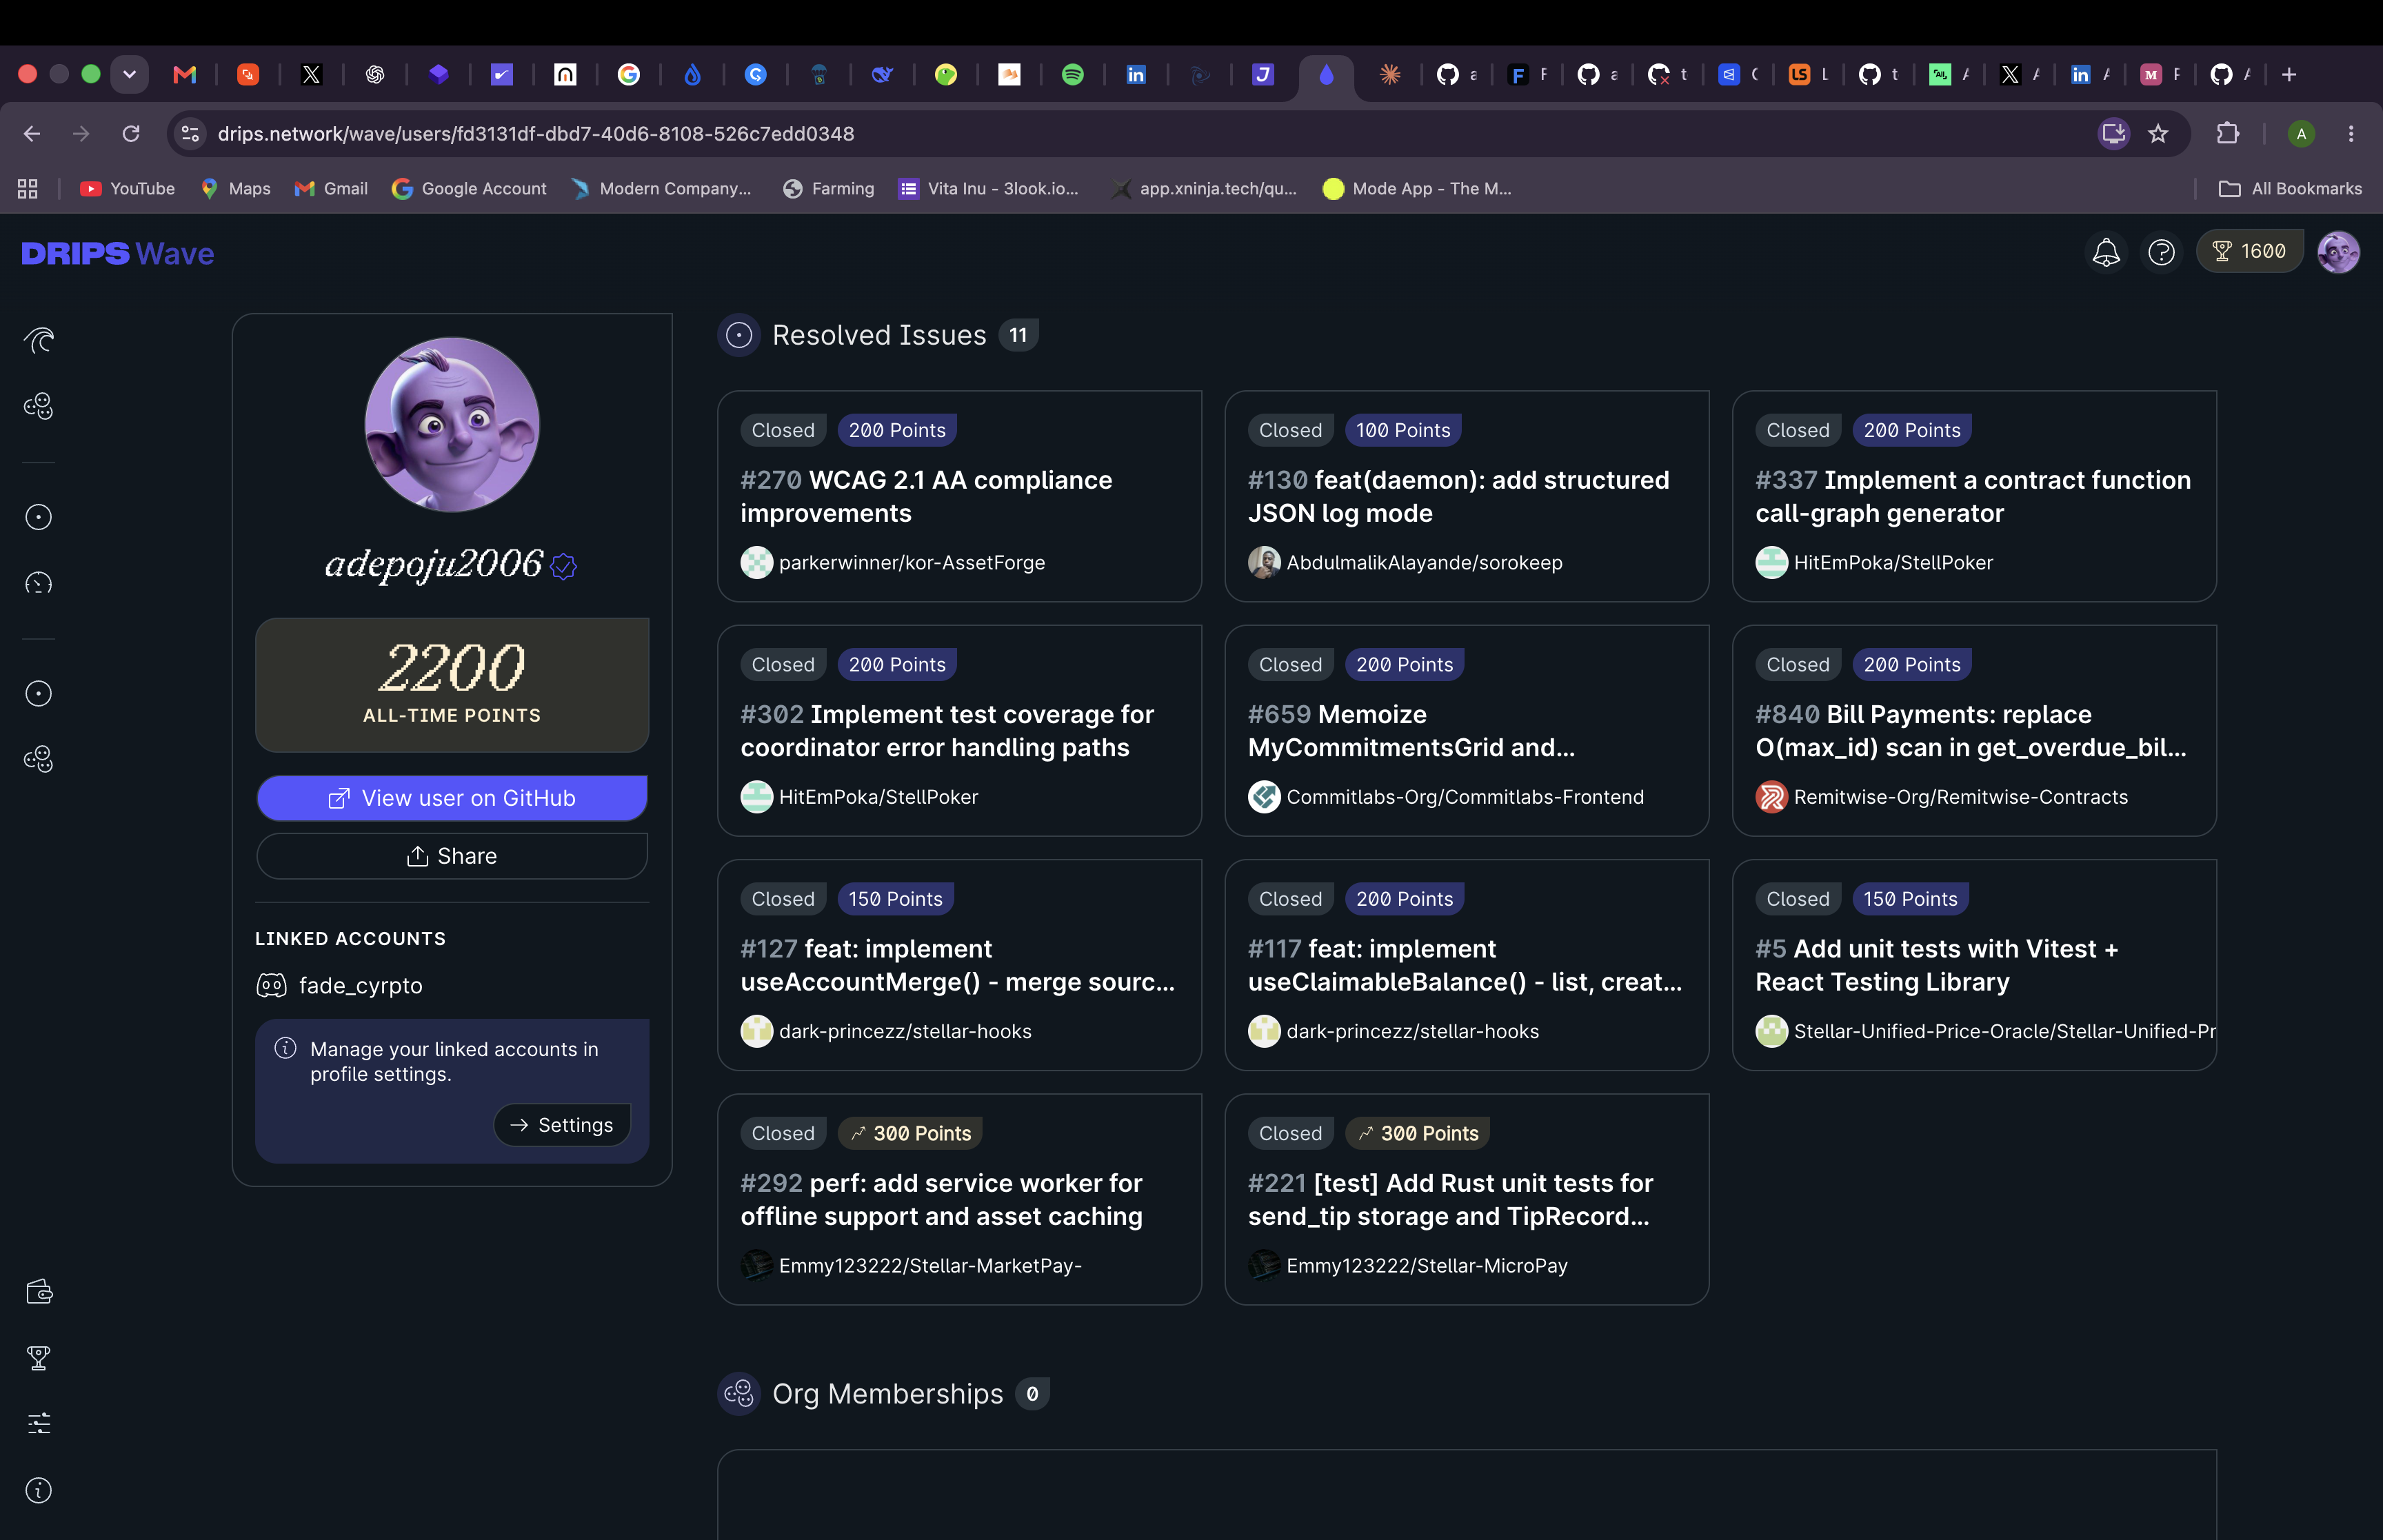The height and width of the screenshot is (1540, 2383).
Task: Click the install app icon in address bar
Action: 2113,133
